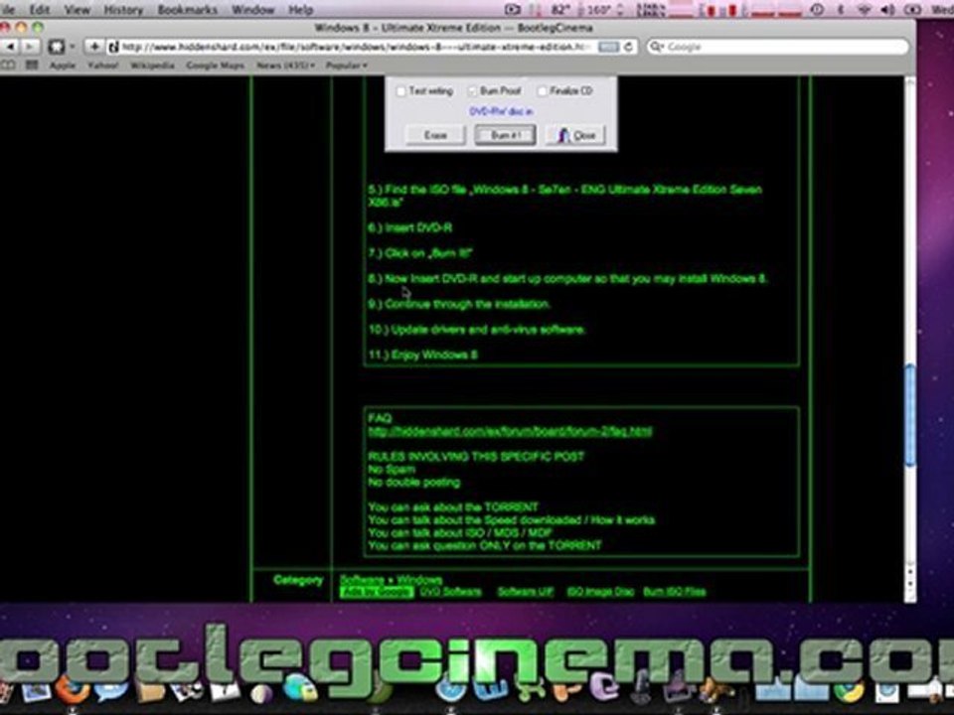This screenshot has height=715, width=954.
Task: Open the Burn ISO Files ad link
Action: (675, 592)
